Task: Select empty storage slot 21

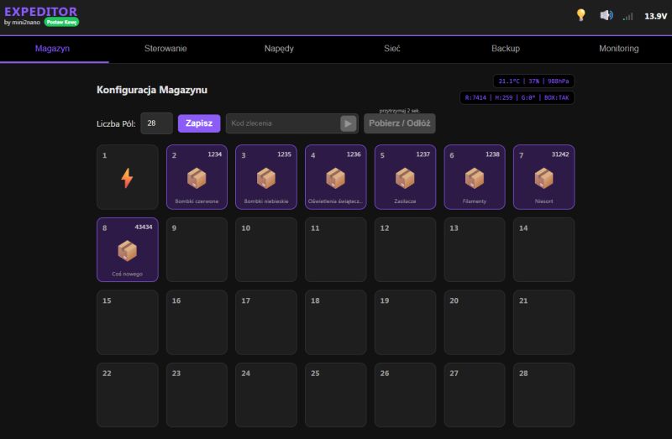Action: coord(543,322)
